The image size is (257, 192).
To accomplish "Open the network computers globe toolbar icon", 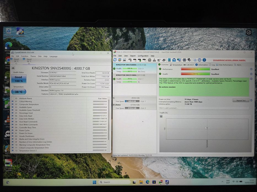I will (x=179, y=60).
